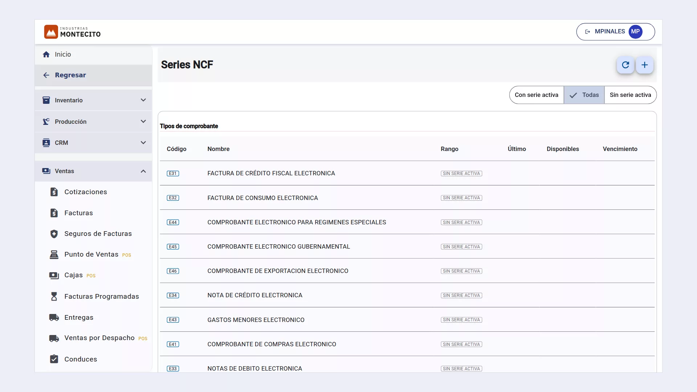Click the E41 code badge
The width and height of the screenshot is (697, 392).
[x=173, y=344]
